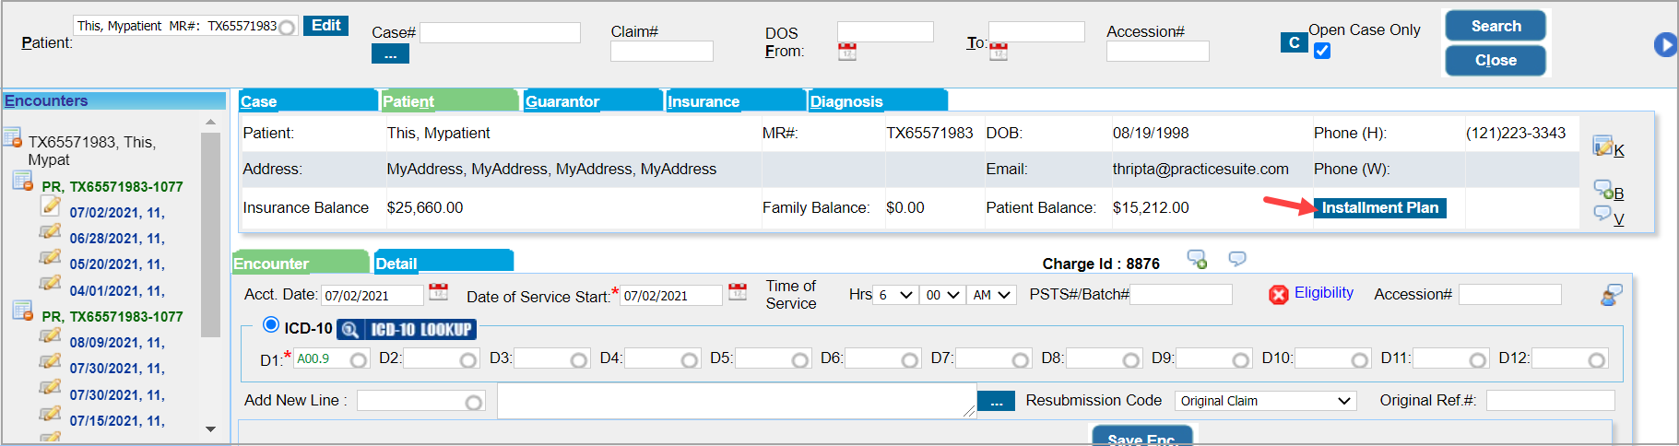Image resolution: width=1679 pixels, height=446 pixels.
Task: Switch to the Guarantor tab
Action: pyautogui.click(x=593, y=100)
